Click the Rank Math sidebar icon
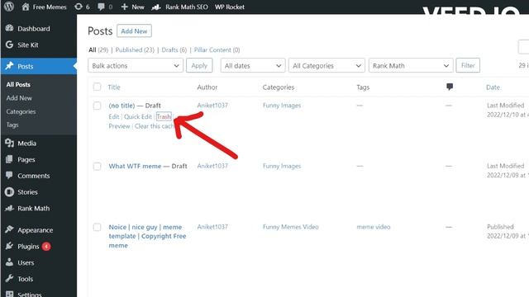The height and width of the screenshot is (297, 529). coord(9,208)
